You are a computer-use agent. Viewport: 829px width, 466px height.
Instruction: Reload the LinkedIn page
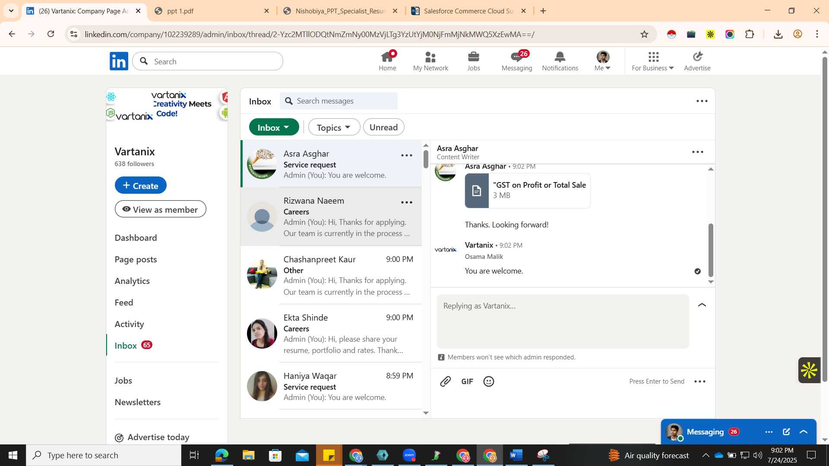pyautogui.click(x=51, y=34)
